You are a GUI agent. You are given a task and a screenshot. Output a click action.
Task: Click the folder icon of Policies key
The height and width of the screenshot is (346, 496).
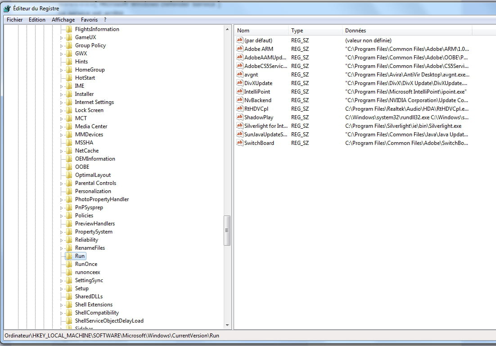coord(69,216)
